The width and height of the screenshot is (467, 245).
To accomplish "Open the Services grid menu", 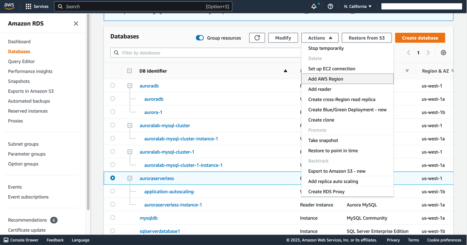I will 37,6.
